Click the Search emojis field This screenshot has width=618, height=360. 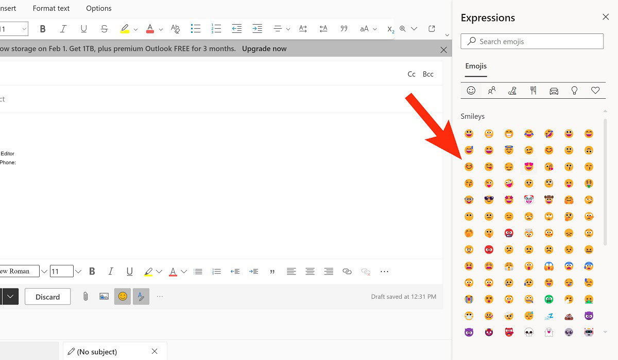pyautogui.click(x=536, y=42)
